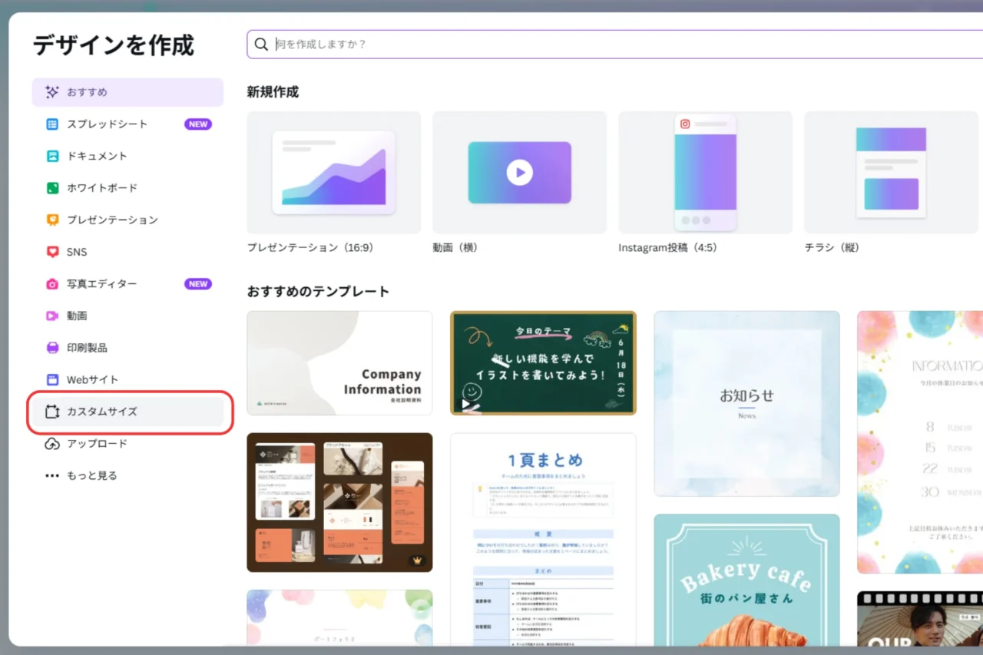Click the purple video icon beside 動画

52,316
